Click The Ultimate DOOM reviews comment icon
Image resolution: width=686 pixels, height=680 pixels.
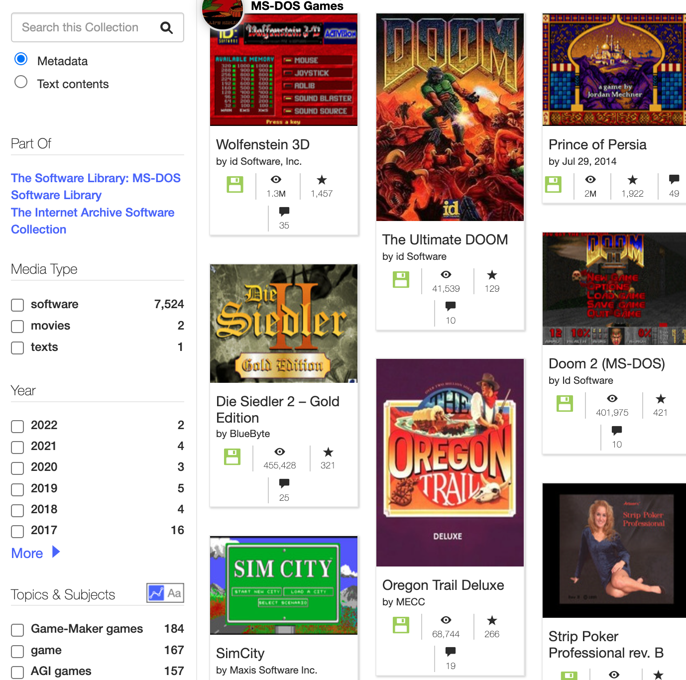point(451,306)
